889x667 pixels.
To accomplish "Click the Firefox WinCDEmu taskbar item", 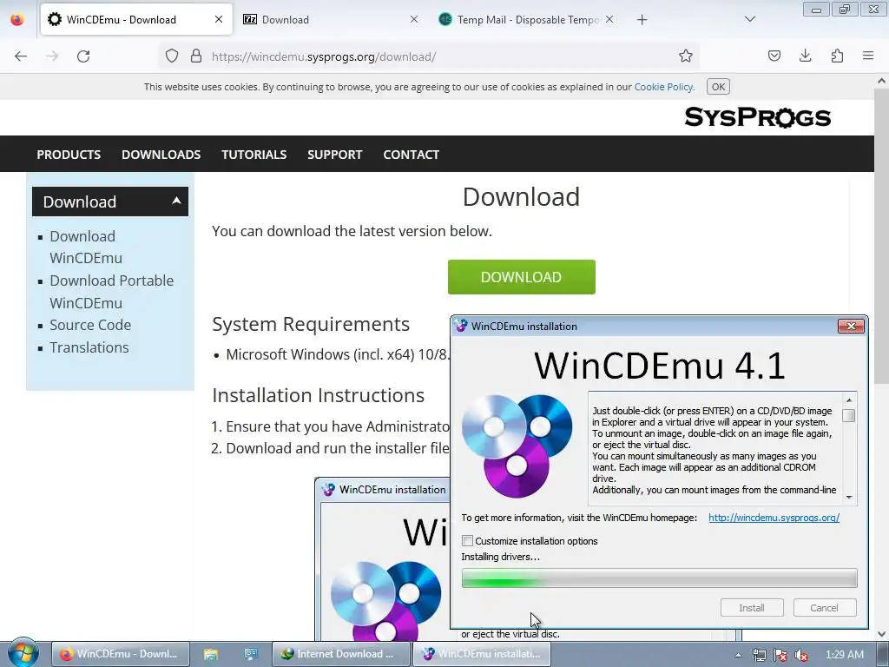I will (120, 654).
